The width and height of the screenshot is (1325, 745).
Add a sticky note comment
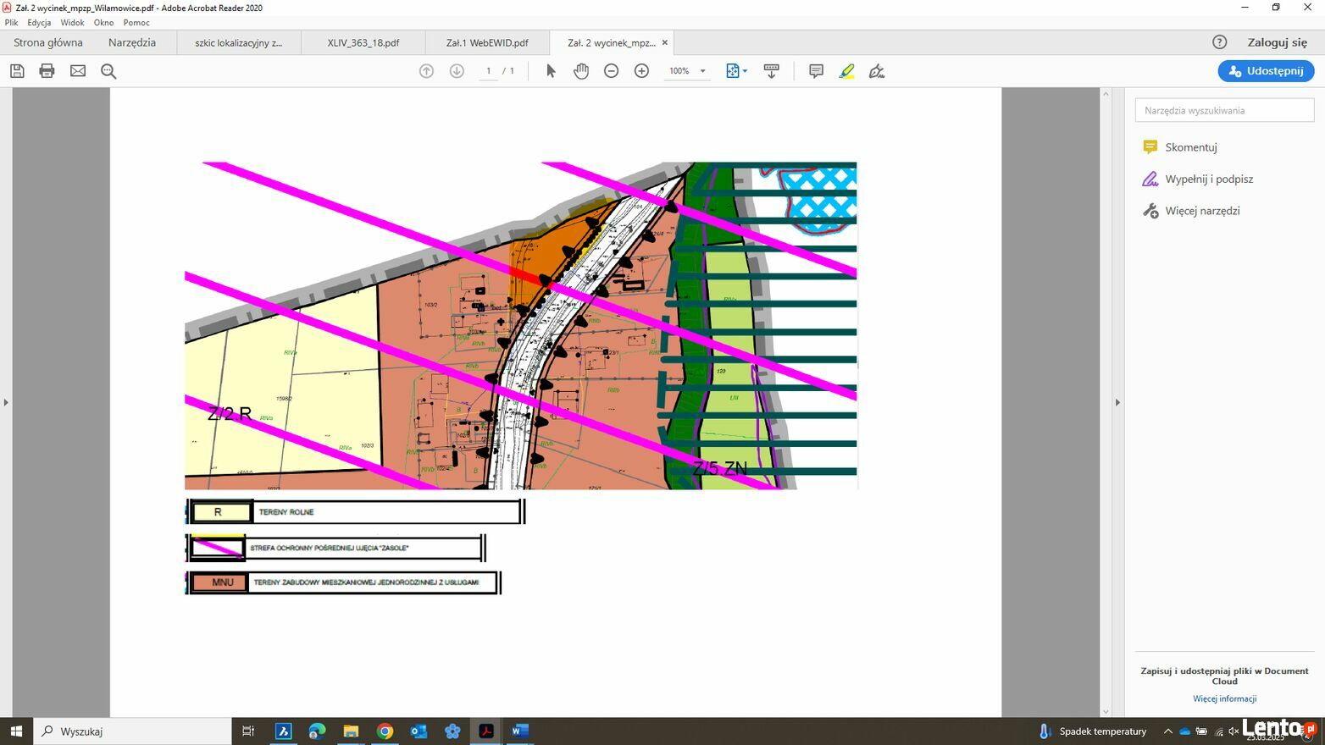point(816,71)
